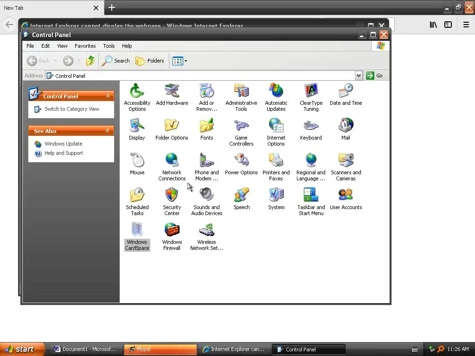The width and height of the screenshot is (475, 356).
Task: Open new tab in Mypal browser
Action: pos(111,7)
